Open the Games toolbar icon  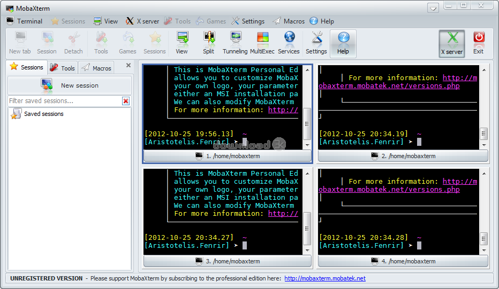[x=127, y=43]
